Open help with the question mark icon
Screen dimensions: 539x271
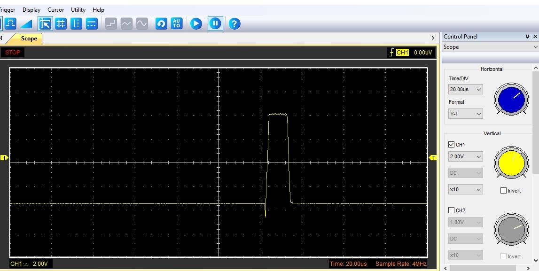point(234,23)
